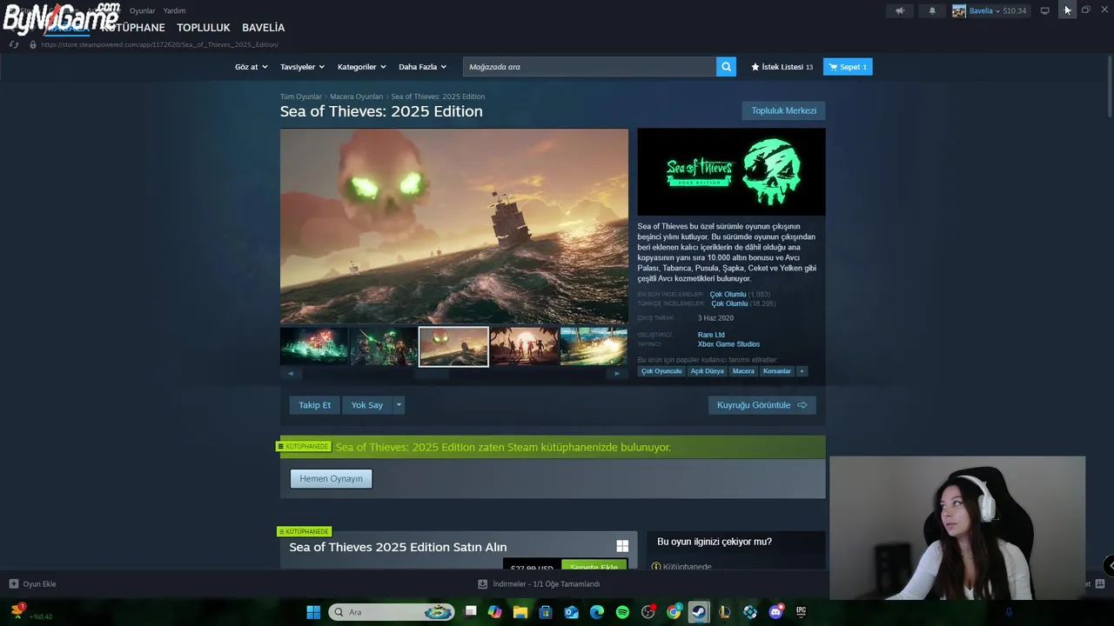
Task: Open the TOPLULUK tab
Action: [204, 28]
